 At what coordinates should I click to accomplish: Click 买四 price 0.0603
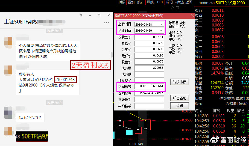[x=218, y=52]
